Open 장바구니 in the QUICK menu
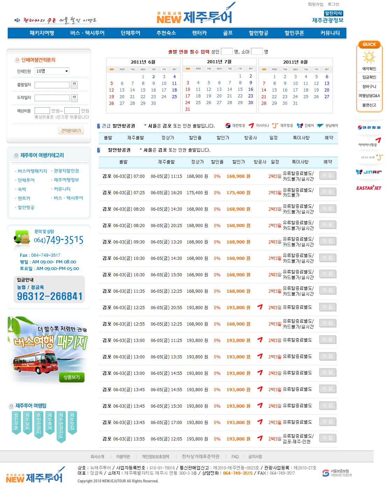Image resolution: width=388 pixels, height=489 pixels. coord(369,87)
